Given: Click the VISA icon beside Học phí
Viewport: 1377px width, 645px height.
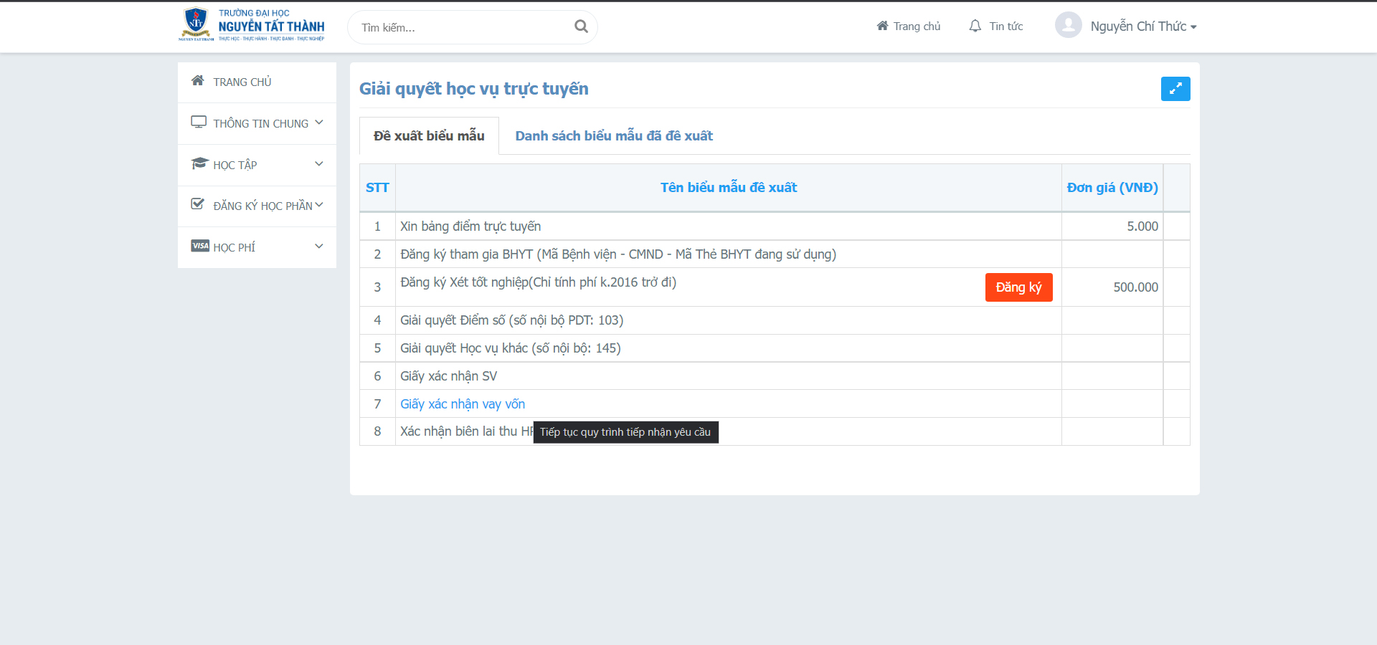Looking at the screenshot, I should [x=200, y=247].
